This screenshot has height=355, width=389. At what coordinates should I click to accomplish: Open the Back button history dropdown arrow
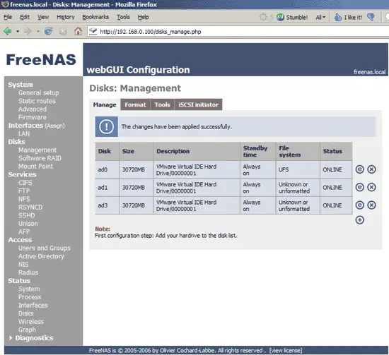(x=18, y=32)
